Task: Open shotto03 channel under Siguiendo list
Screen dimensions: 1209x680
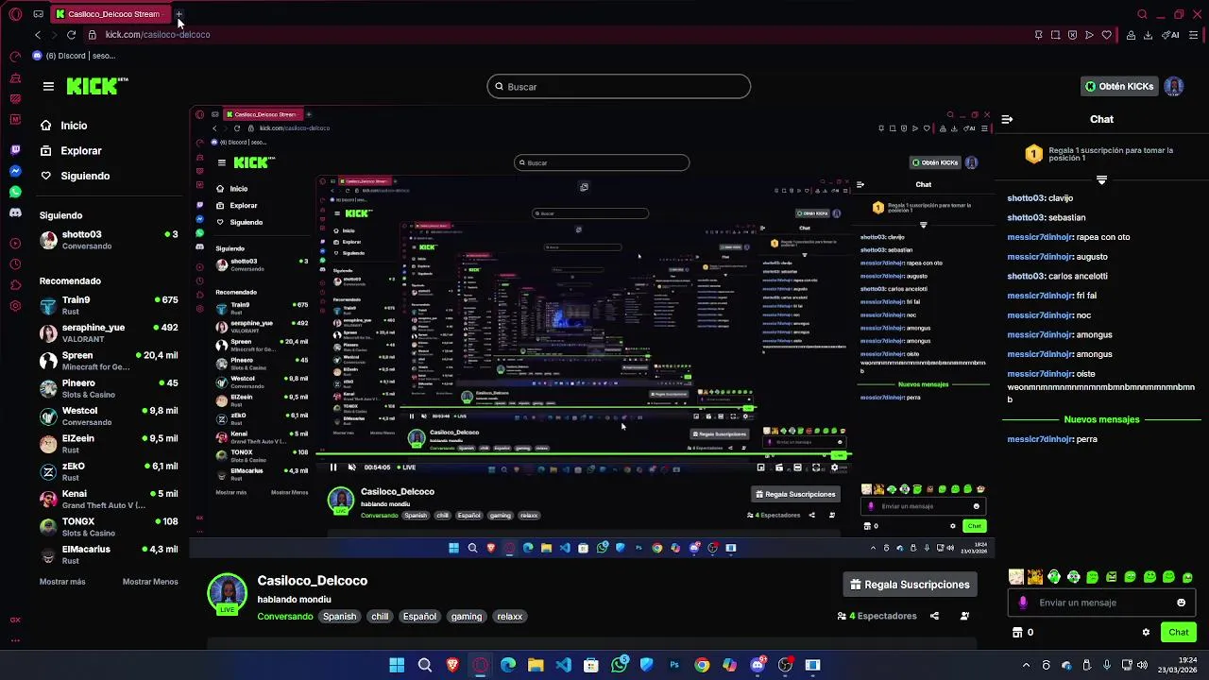Action: pyautogui.click(x=109, y=240)
